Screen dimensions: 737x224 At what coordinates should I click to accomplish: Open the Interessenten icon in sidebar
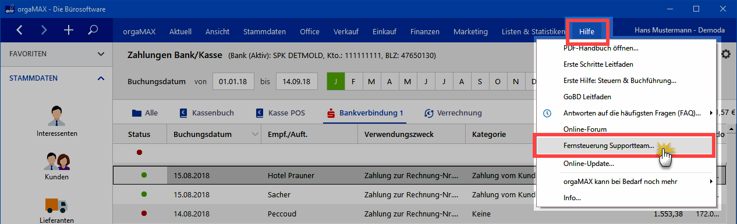point(56,116)
